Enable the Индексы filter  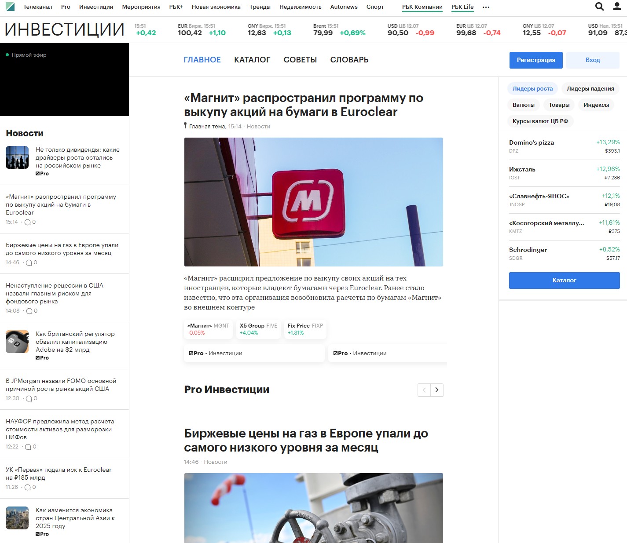(x=596, y=105)
